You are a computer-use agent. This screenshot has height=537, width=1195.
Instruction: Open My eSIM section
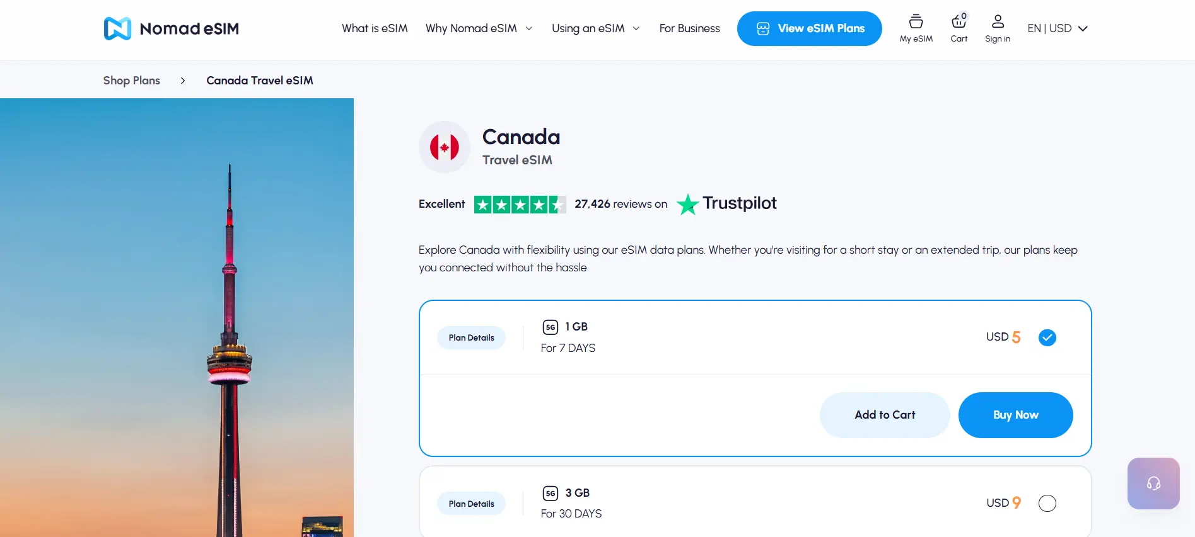915,28
